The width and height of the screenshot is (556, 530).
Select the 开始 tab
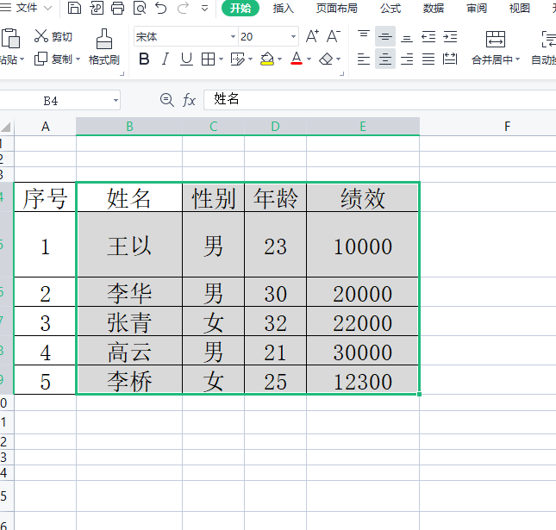pos(241,8)
